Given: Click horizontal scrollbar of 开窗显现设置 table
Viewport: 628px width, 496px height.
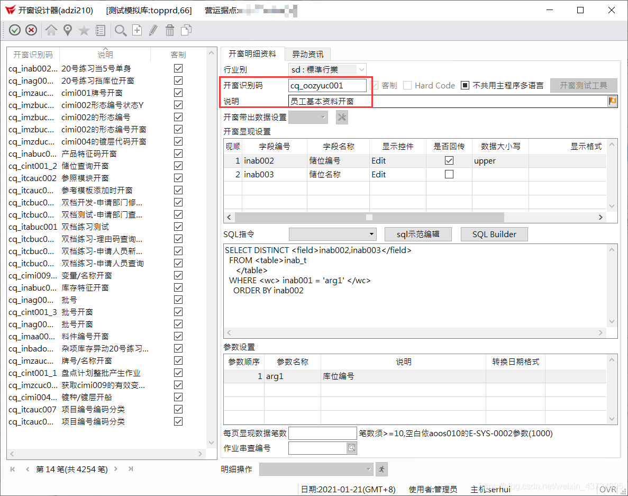Looking at the screenshot, I should (369, 217).
